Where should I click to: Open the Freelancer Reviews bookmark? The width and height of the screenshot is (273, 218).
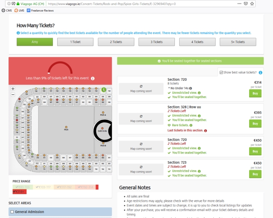tap(40, 10)
